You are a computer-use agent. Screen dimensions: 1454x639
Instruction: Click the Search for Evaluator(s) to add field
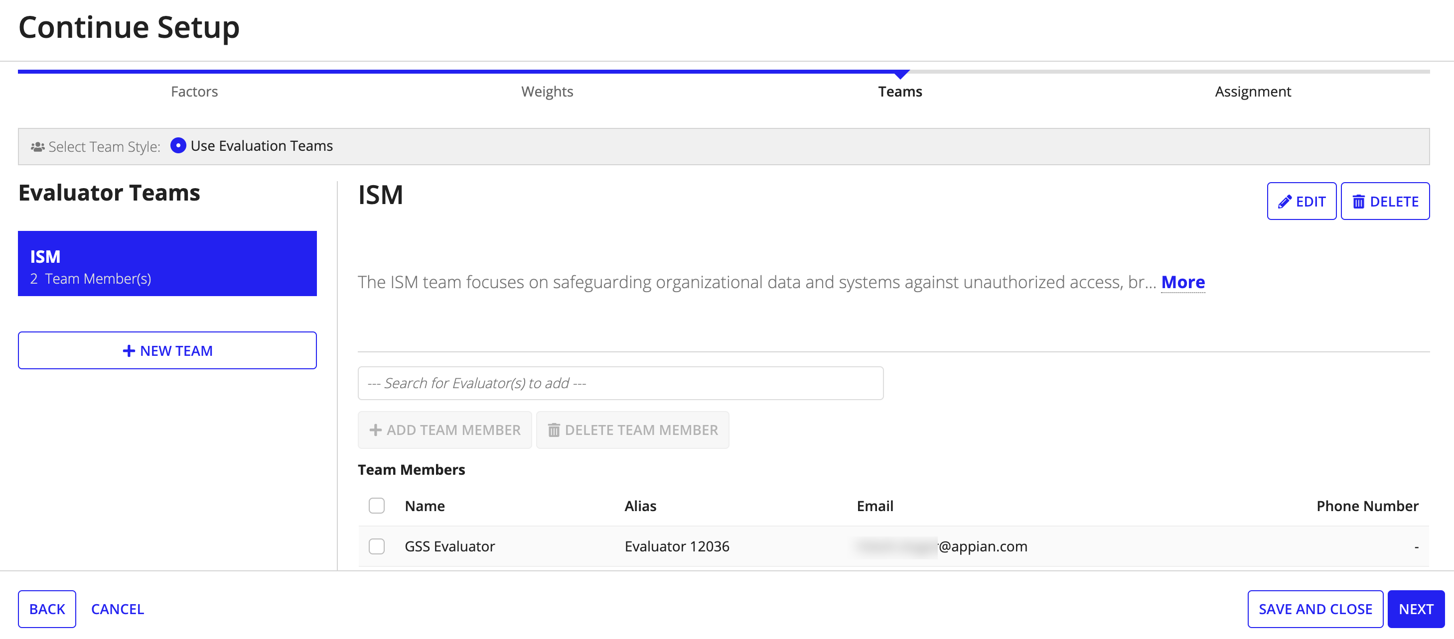(620, 383)
